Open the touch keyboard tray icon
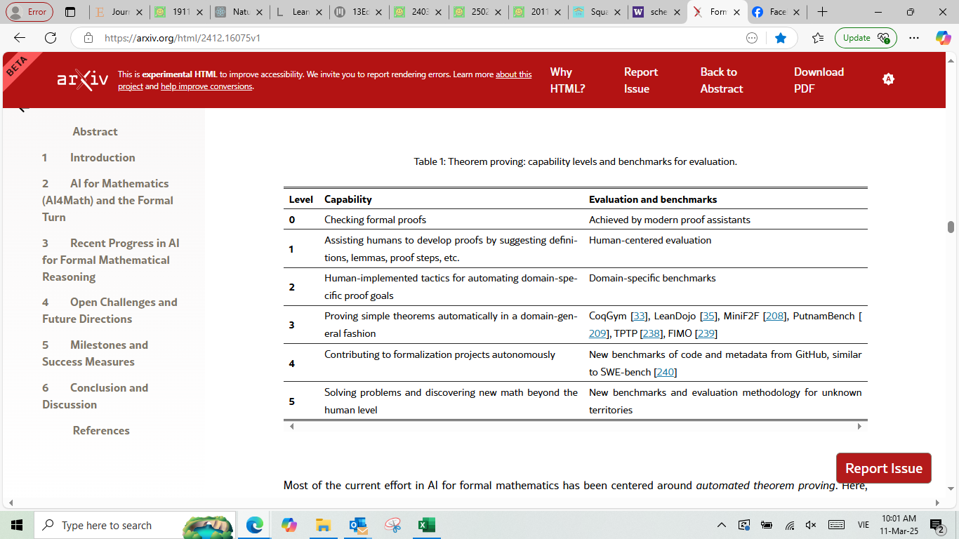This screenshot has height=539, width=959. tap(836, 525)
